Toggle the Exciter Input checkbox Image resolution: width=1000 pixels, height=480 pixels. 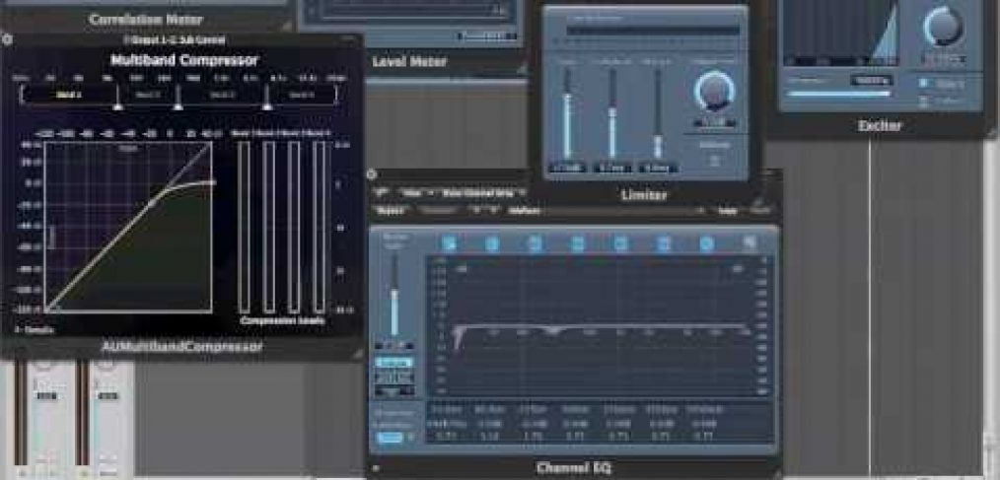tap(923, 83)
